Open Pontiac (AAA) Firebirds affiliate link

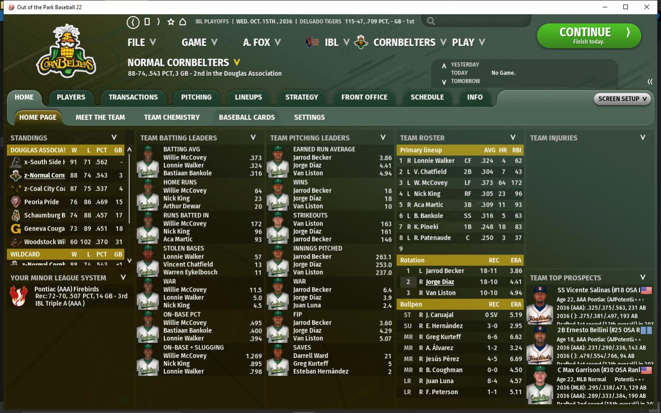(x=67, y=289)
